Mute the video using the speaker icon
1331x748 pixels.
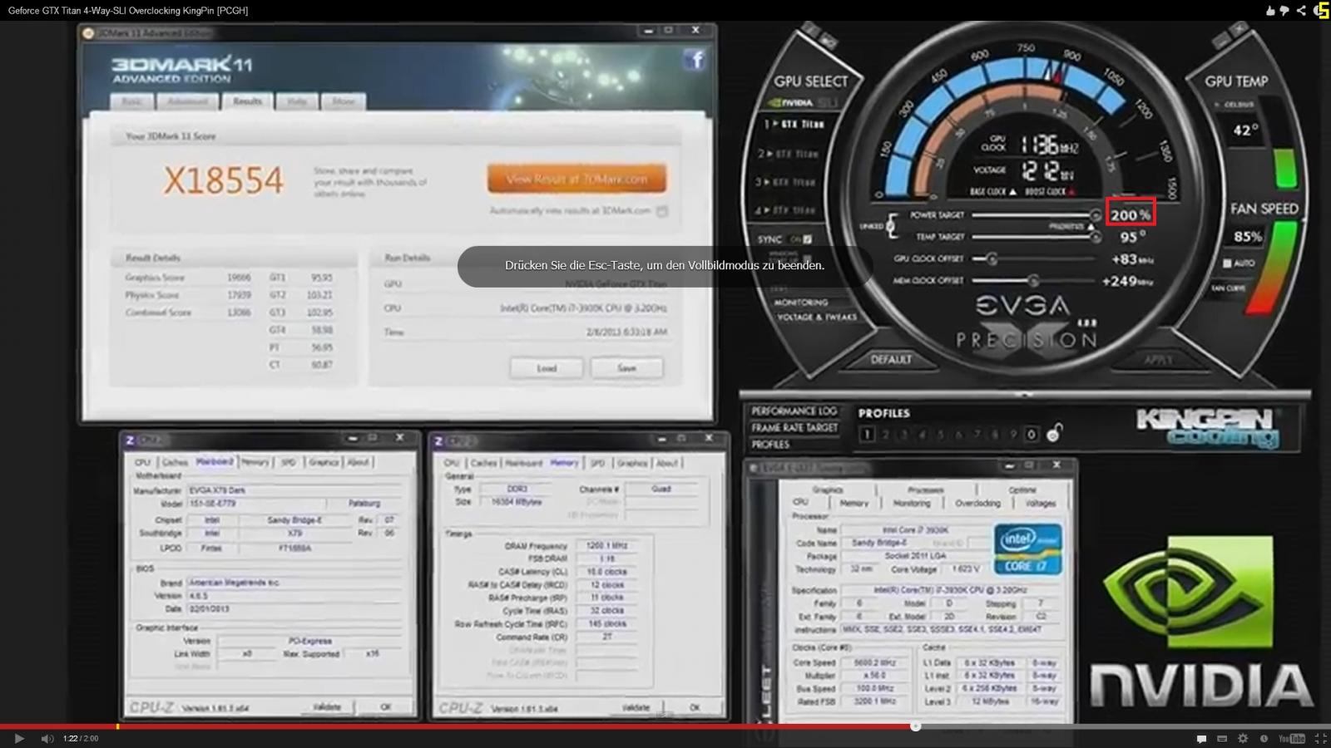coord(47,738)
